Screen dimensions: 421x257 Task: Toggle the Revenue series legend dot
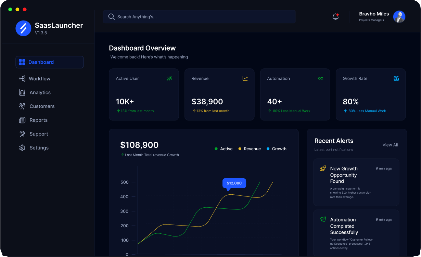240,149
